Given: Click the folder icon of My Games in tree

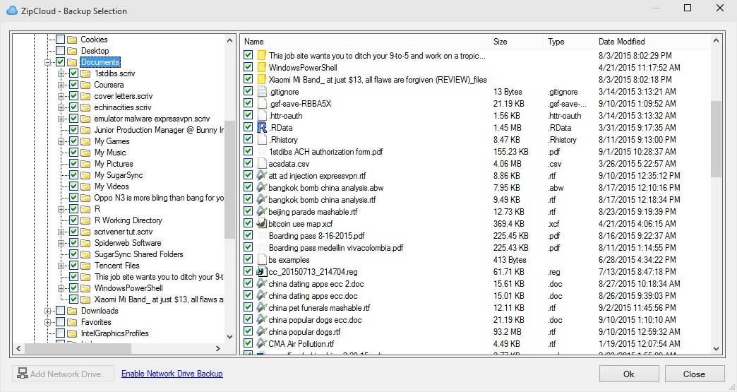Looking at the screenshot, I should click(x=85, y=141).
